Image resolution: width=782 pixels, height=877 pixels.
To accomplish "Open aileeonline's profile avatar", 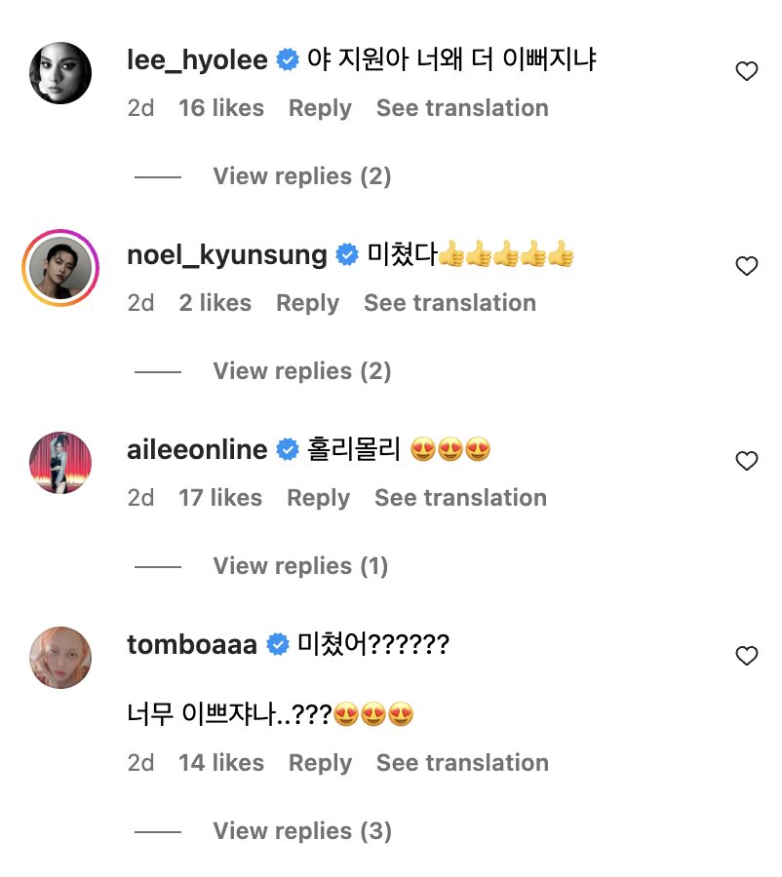I will [x=60, y=463].
